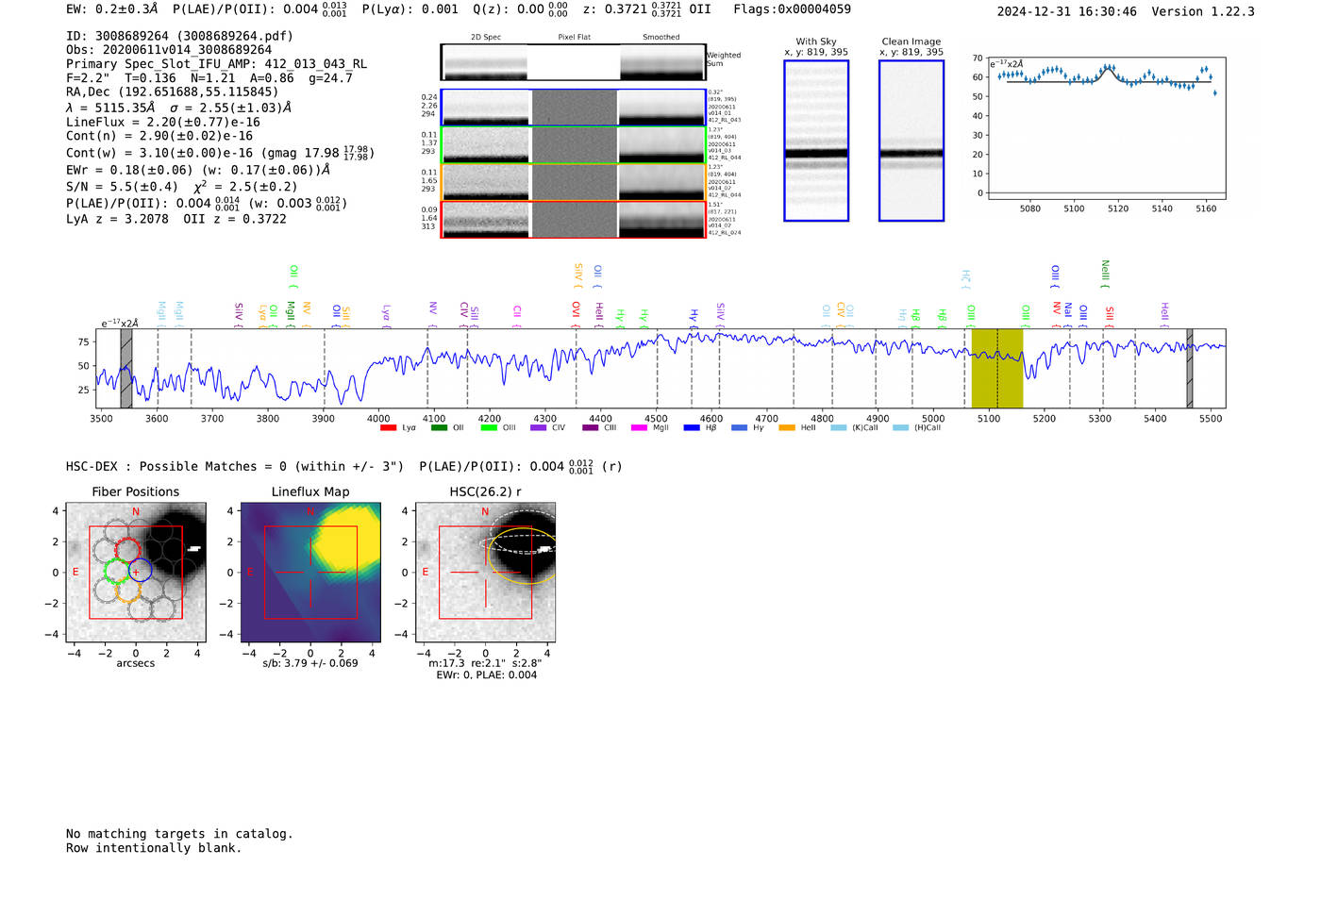1321x899 pixels.
Task: Click the yellow ellipse in HSC r image
Action: 525,556
